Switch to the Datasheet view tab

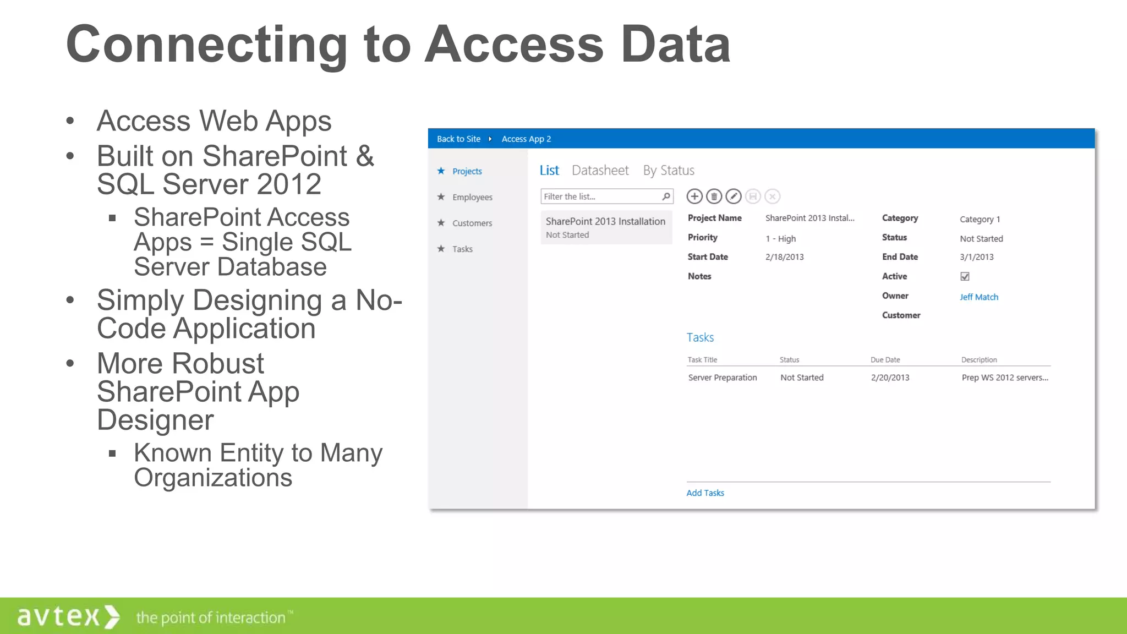(600, 171)
